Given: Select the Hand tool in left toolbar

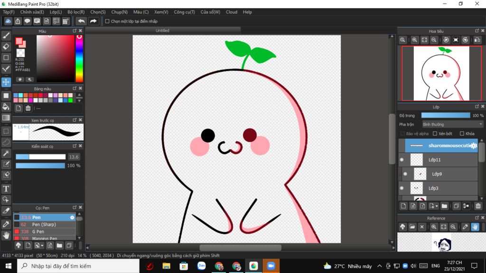Looking at the screenshot, I should tap(6, 235).
